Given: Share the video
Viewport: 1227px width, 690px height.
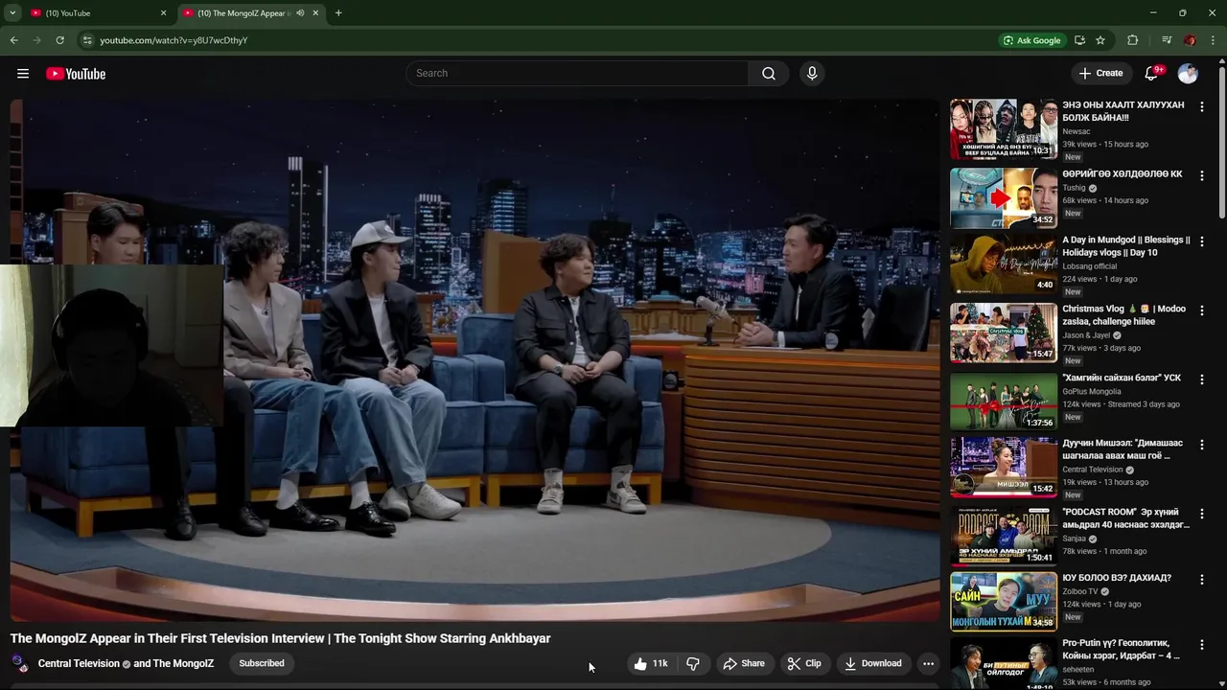Looking at the screenshot, I should [x=744, y=663].
